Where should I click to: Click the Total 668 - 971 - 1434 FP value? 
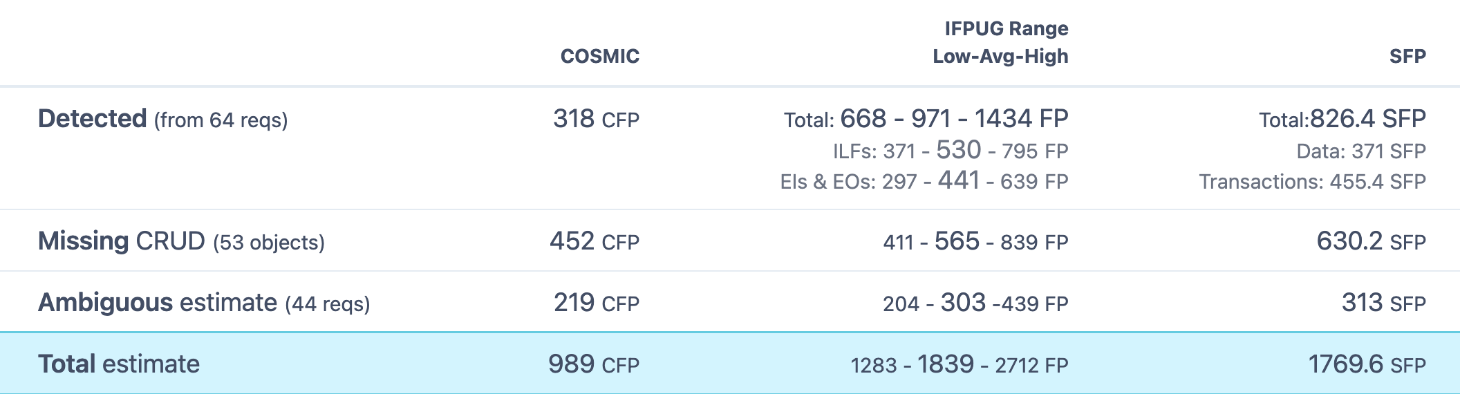[926, 119]
